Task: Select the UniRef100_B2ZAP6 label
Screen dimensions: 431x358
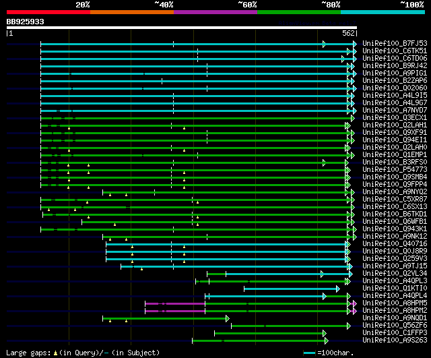Action: coord(395,81)
